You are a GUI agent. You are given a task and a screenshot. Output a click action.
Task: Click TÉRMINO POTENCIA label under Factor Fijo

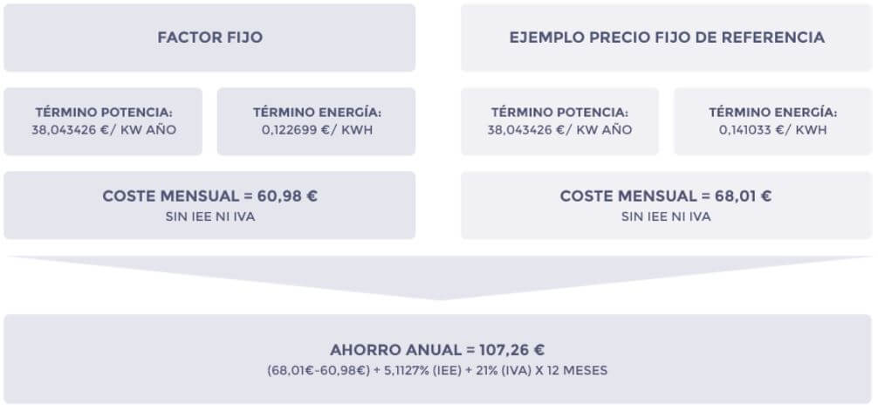pos(104,113)
